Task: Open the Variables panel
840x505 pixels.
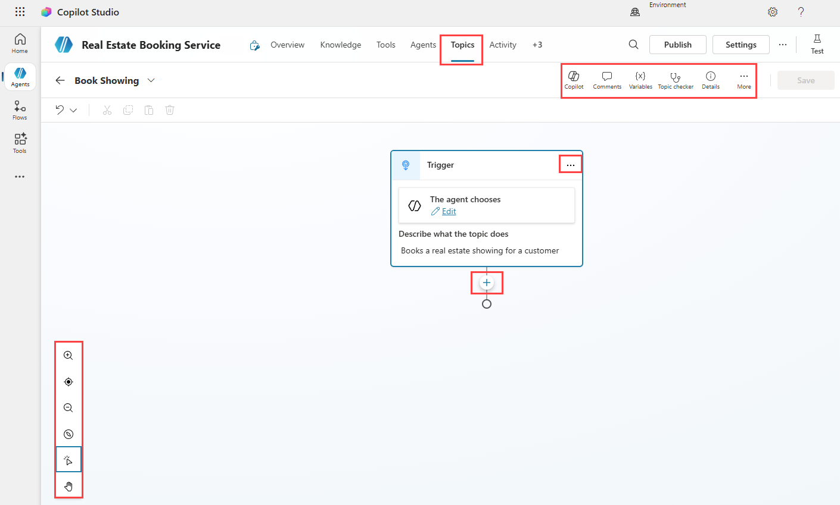Action: point(640,80)
